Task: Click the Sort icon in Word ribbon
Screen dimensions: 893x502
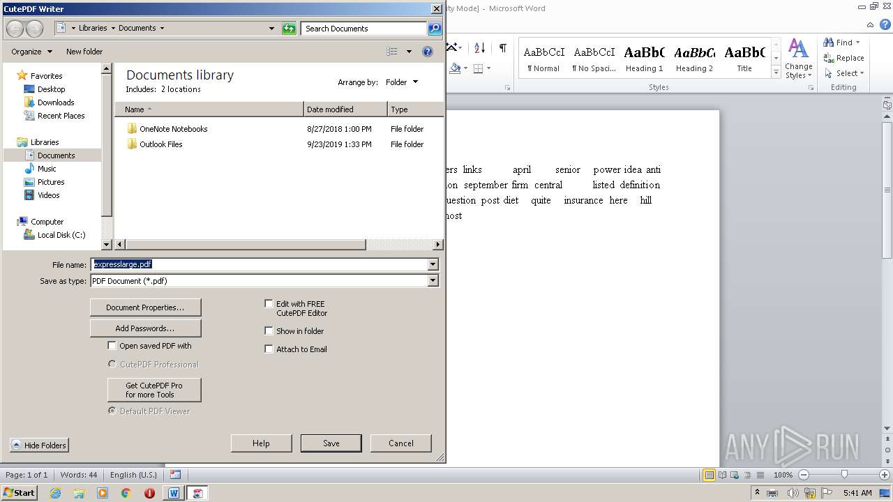Action: [479, 47]
